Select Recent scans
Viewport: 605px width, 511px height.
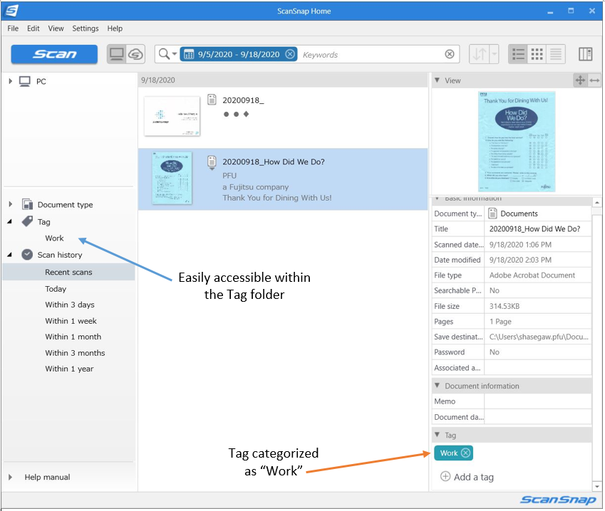click(x=68, y=272)
